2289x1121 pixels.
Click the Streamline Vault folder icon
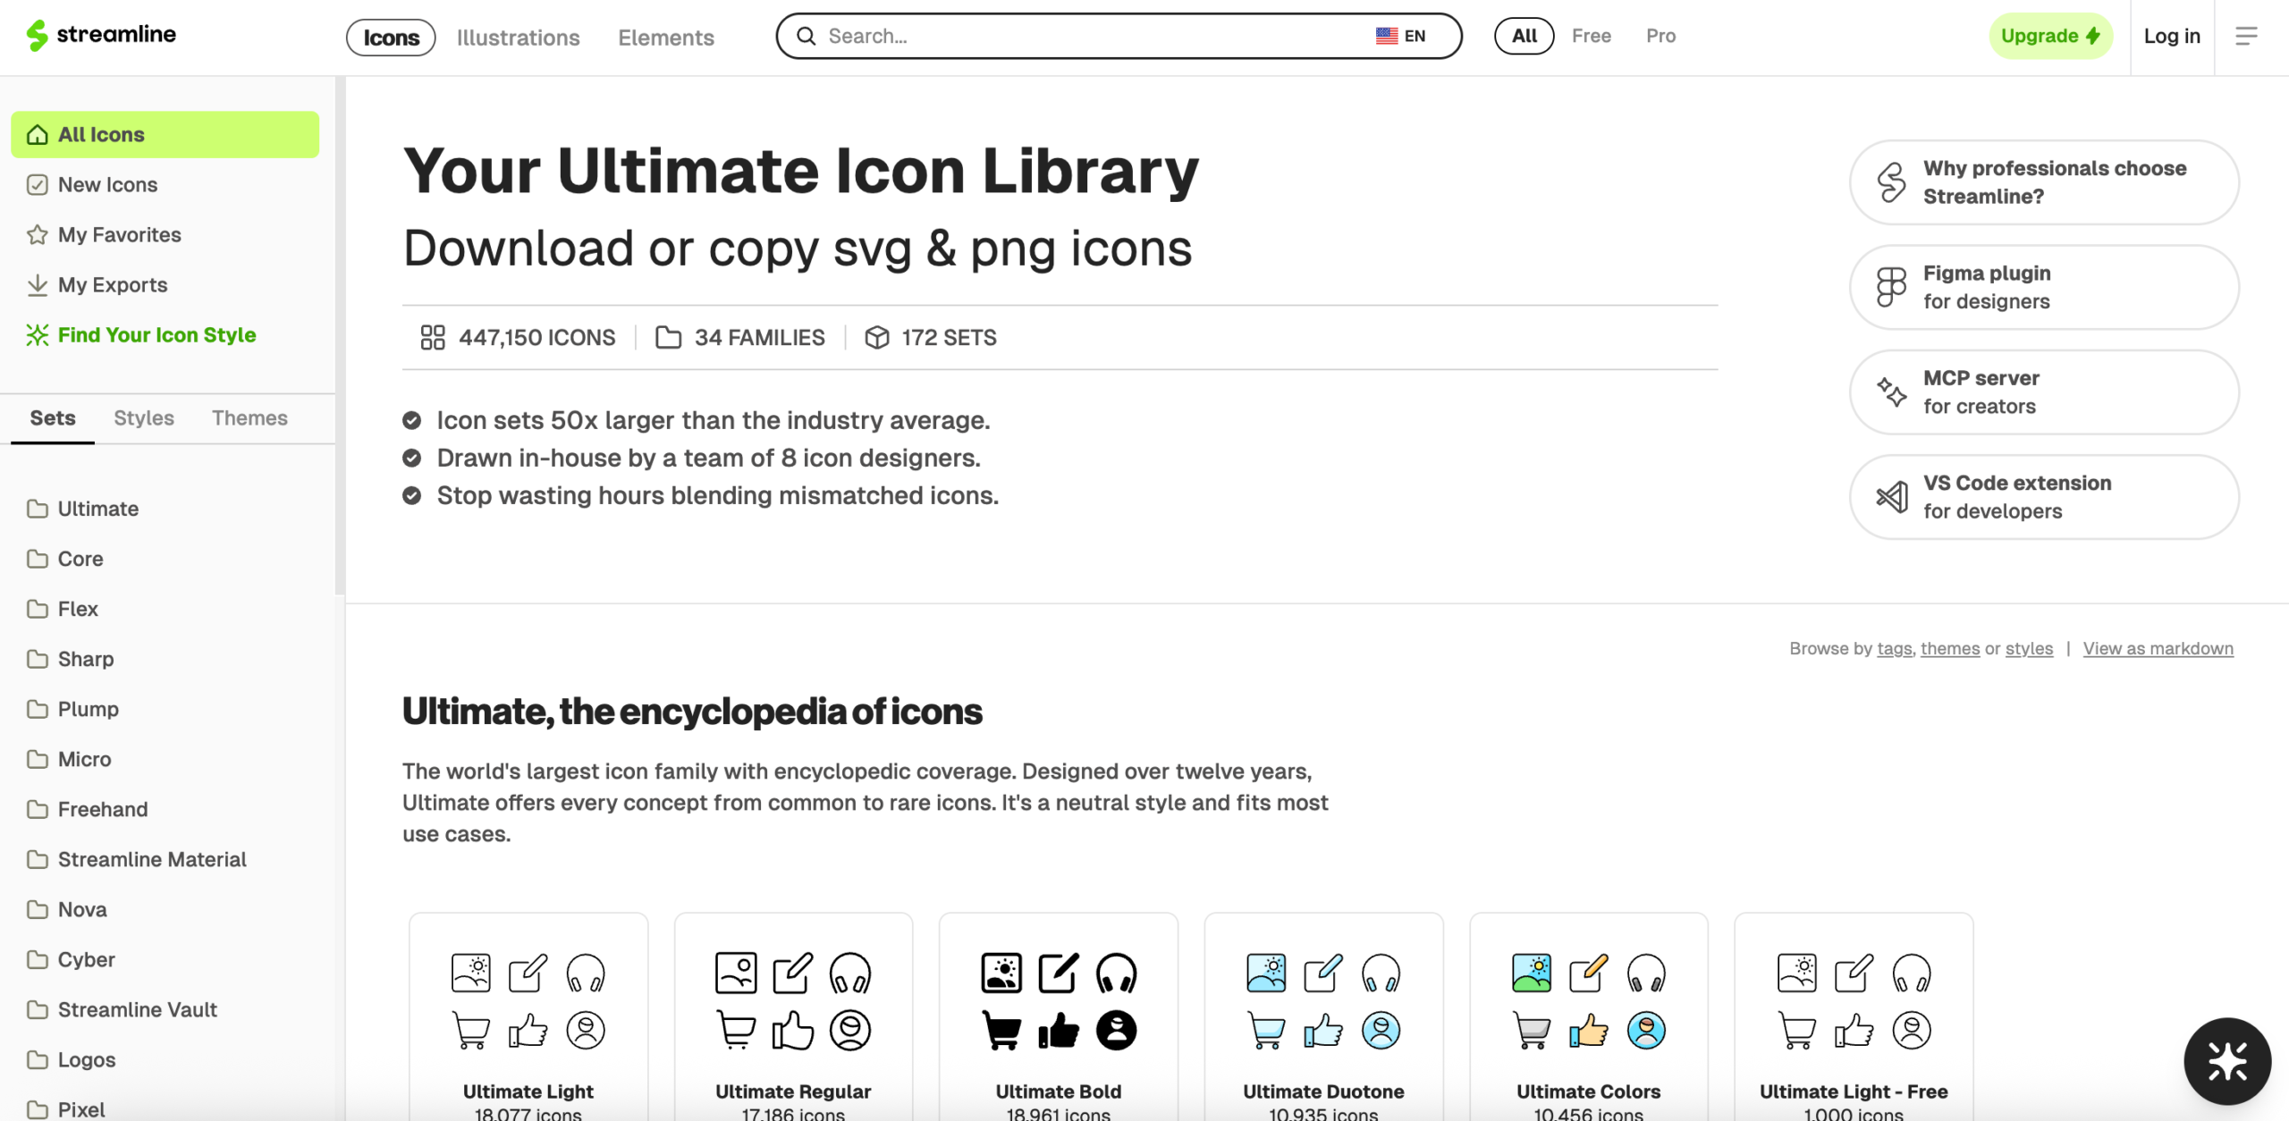point(38,1009)
